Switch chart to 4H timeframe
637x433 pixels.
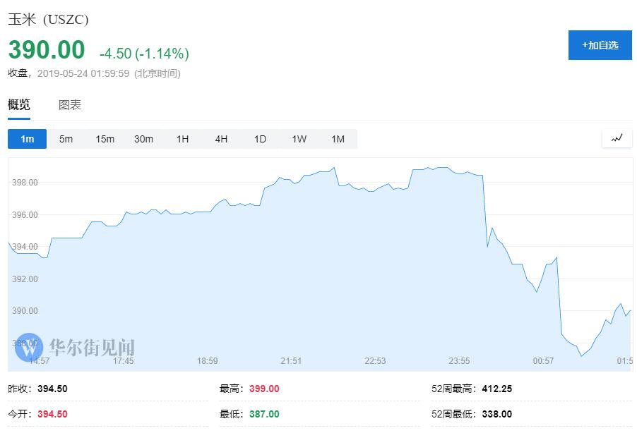click(x=221, y=139)
